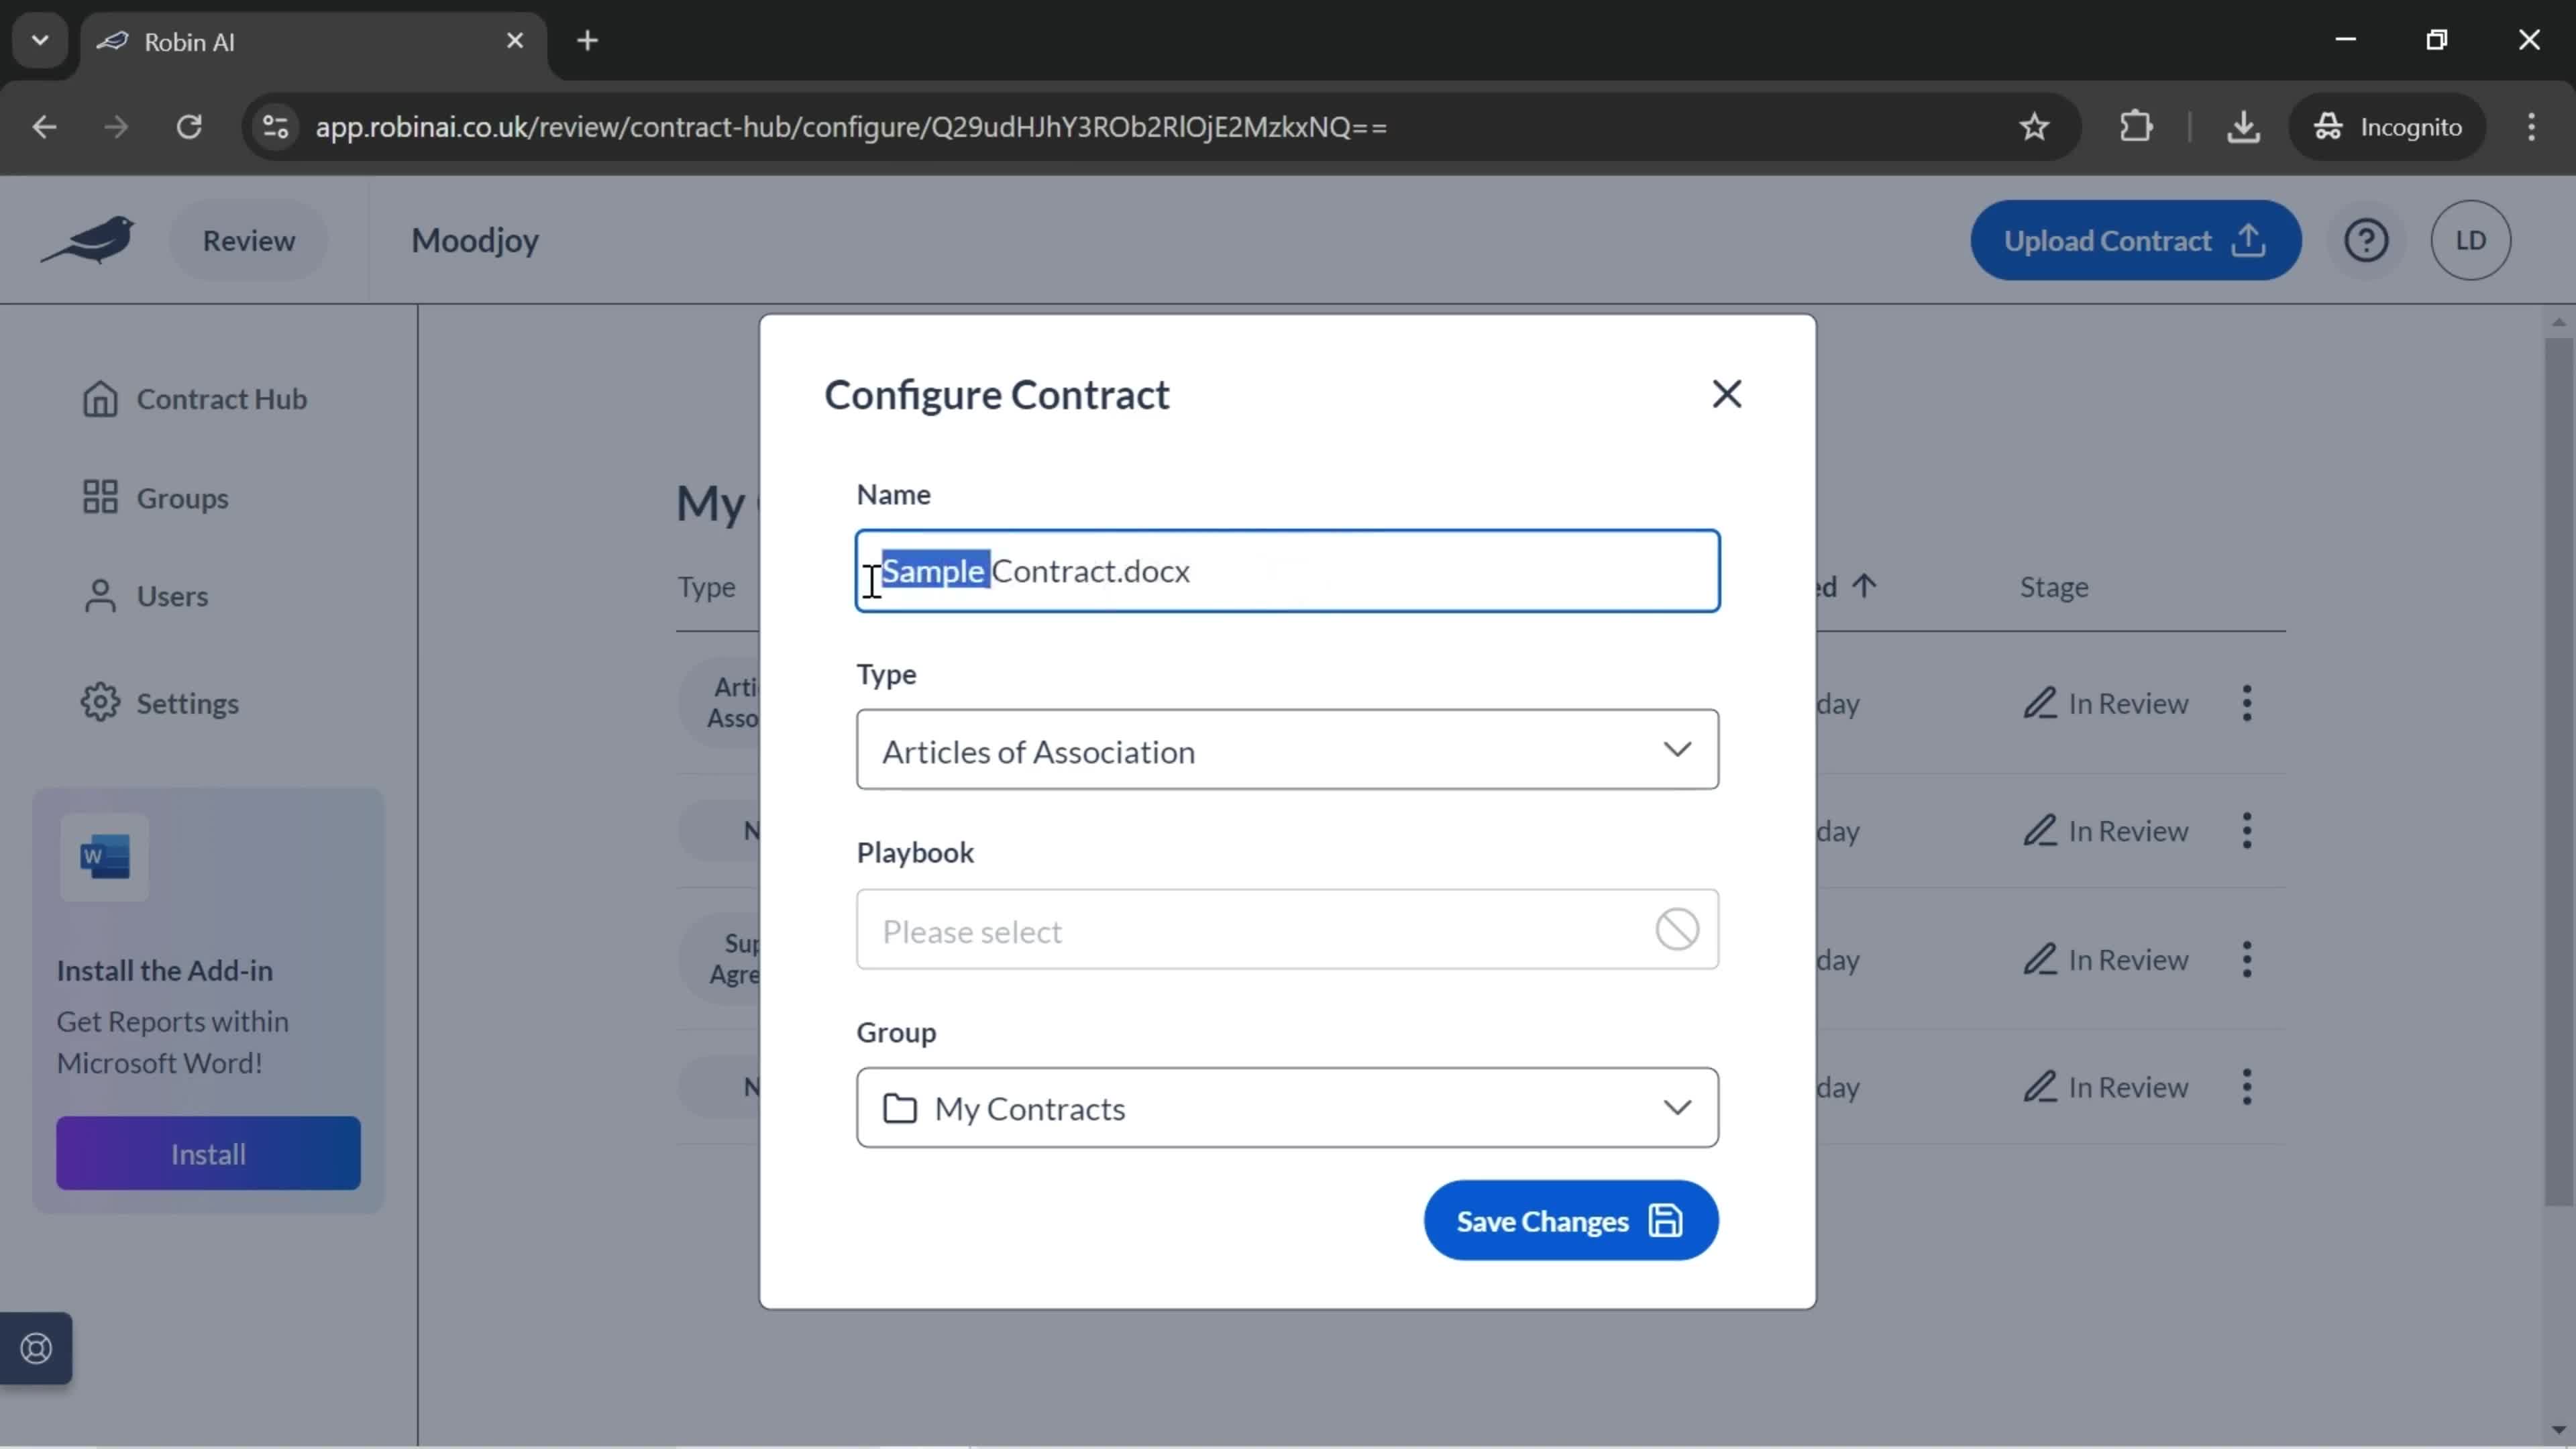
Task: Click the Incognito browser indicator icon
Action: (2330, 125)
